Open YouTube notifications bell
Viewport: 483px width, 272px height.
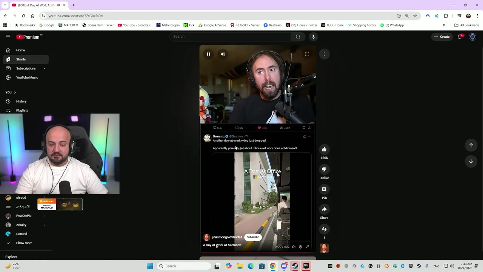(x=460, y=37)
